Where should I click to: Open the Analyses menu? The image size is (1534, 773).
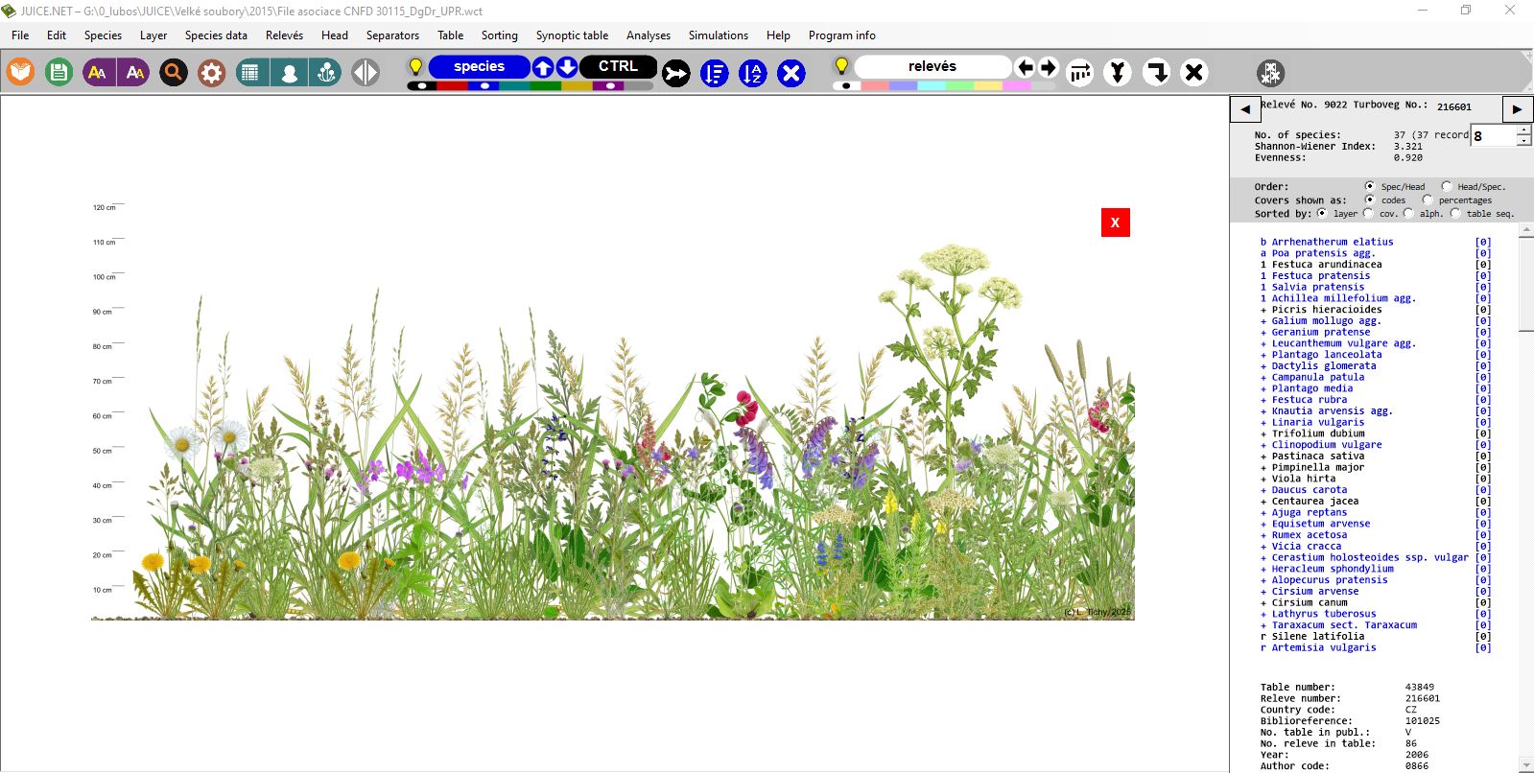click(649, 35)
